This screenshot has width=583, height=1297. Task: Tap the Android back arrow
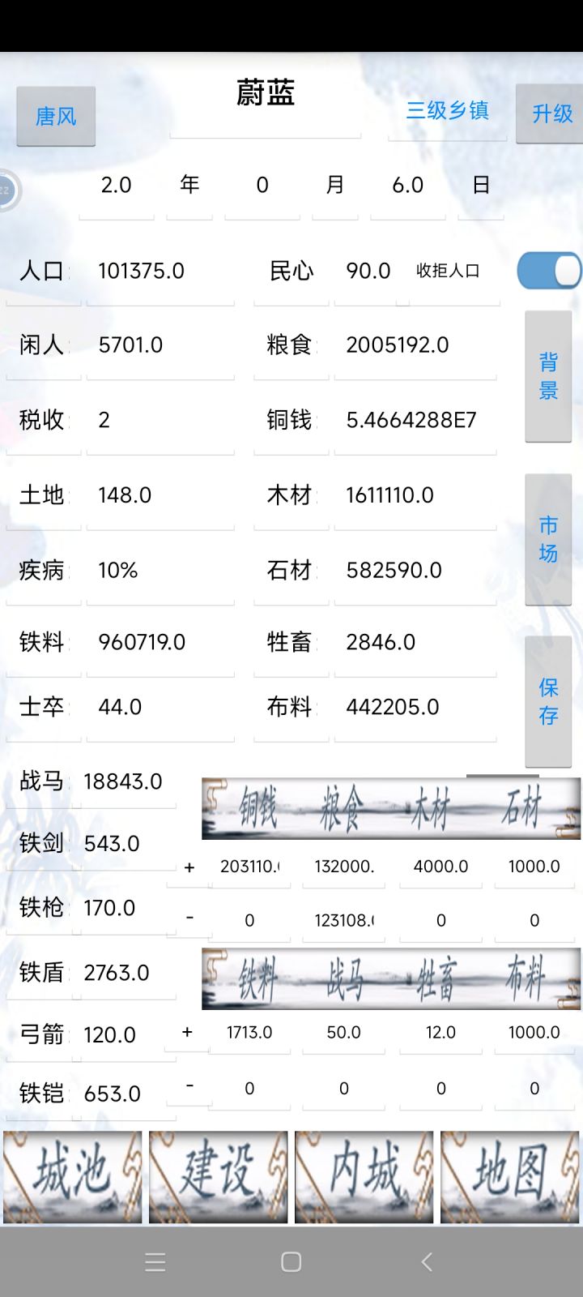(427, 1262)
